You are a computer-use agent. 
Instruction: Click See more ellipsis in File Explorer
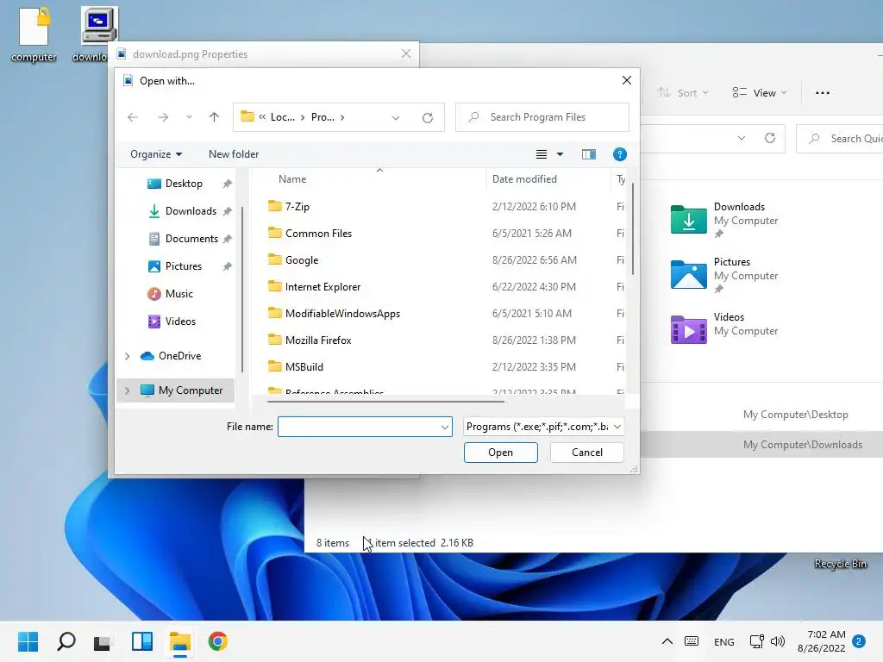(822, 93)
